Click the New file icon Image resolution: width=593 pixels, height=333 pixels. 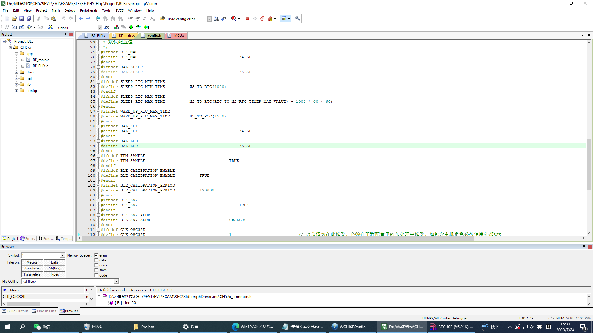pos(7,18)
